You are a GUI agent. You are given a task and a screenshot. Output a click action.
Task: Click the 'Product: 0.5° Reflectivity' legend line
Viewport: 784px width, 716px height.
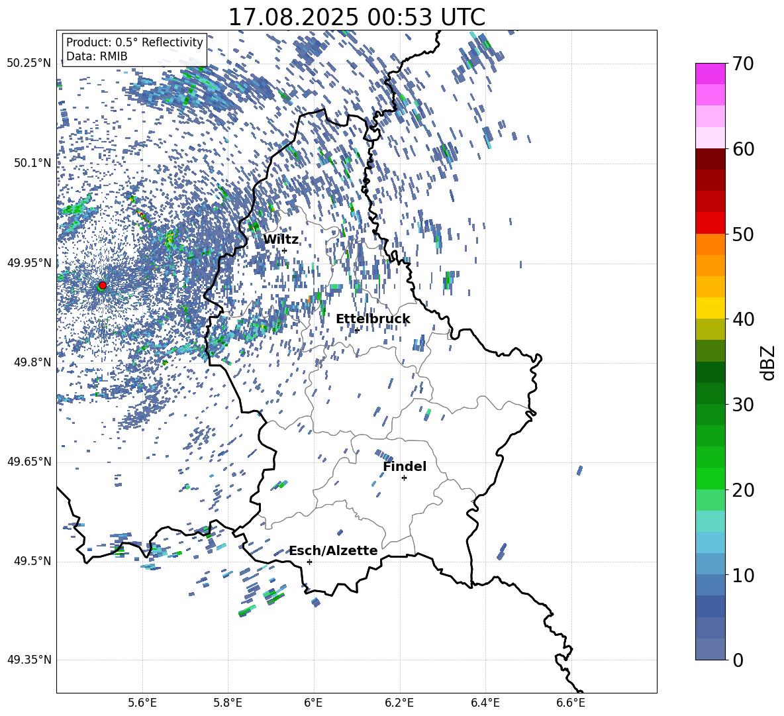tap(134, 42)
